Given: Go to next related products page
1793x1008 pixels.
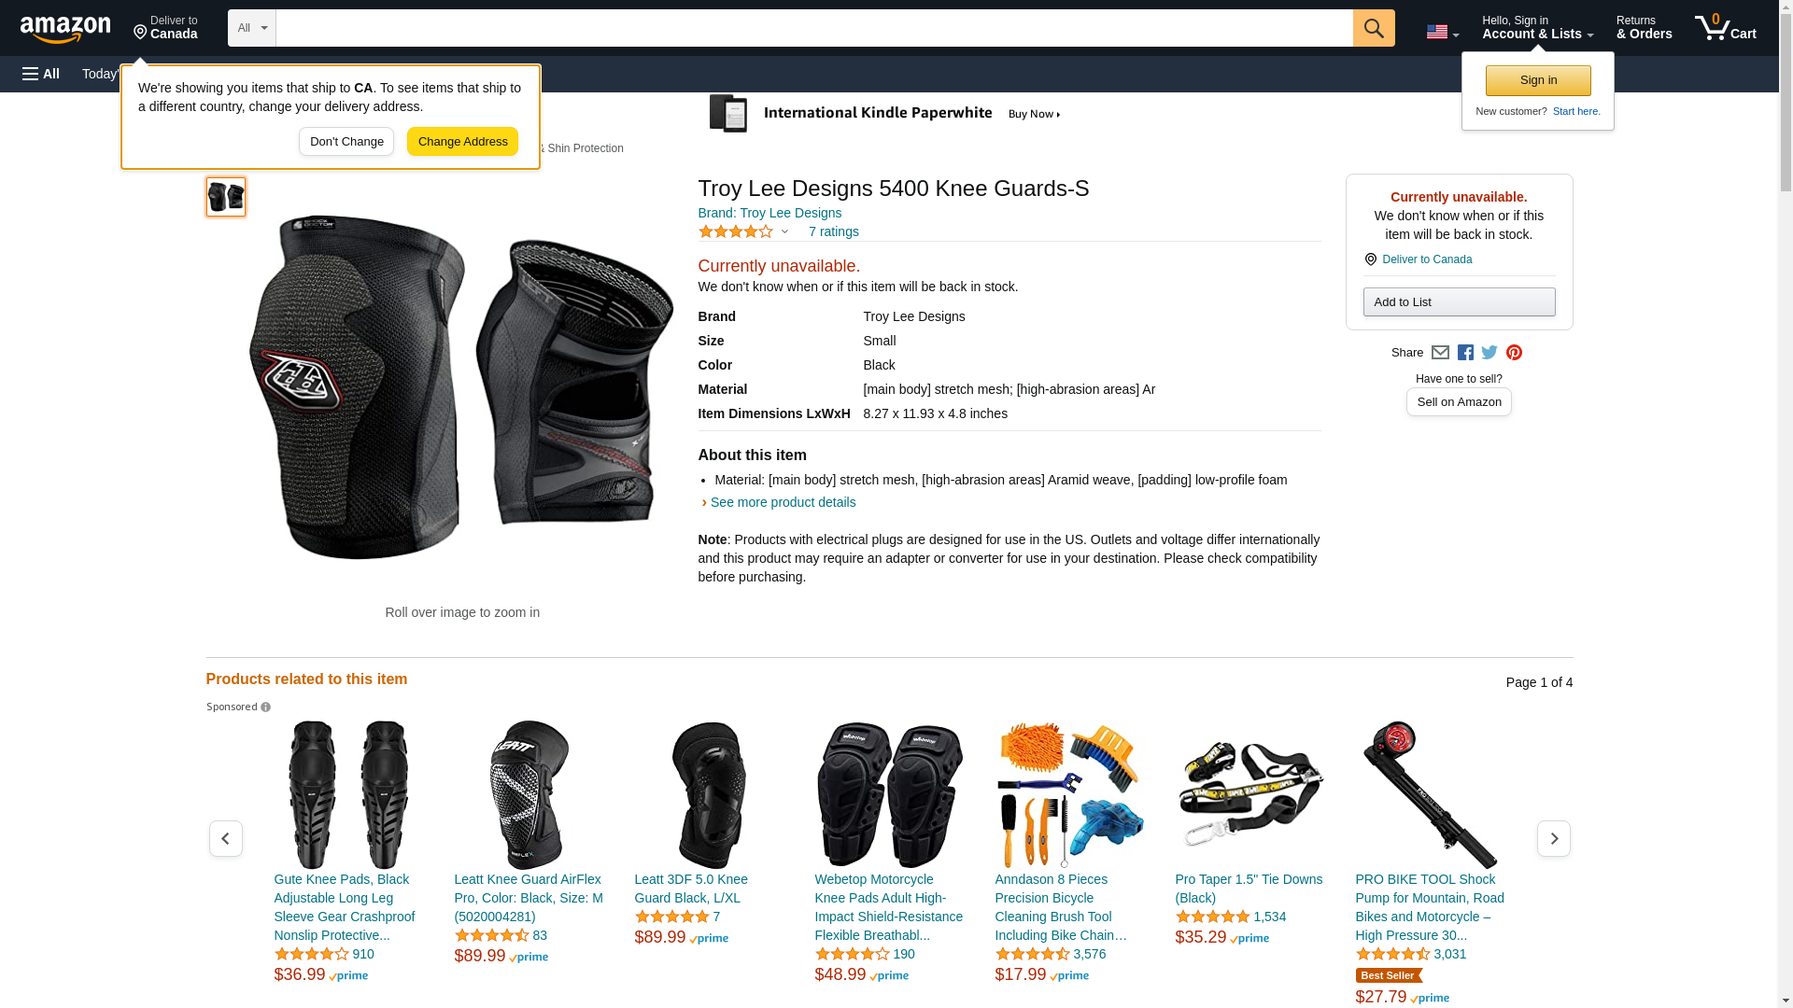Looking at the screenshot, I should (x=1553, y=839).
